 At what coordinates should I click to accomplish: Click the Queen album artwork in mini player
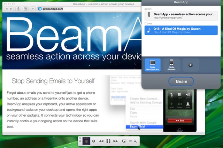point(86,141)
